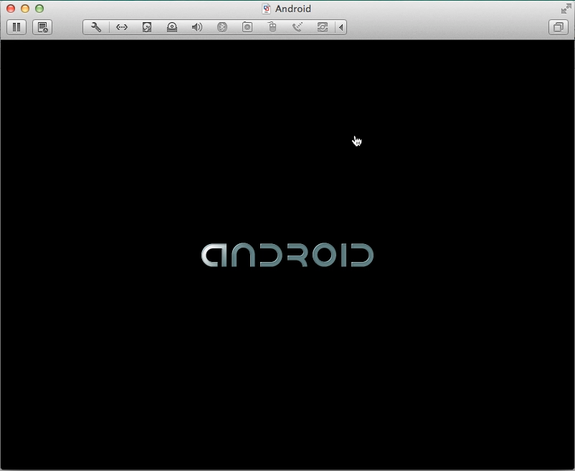Screen dimensions: 575x471
Task: Switch view with the overlapping windows button
Action: coord(559,27)
